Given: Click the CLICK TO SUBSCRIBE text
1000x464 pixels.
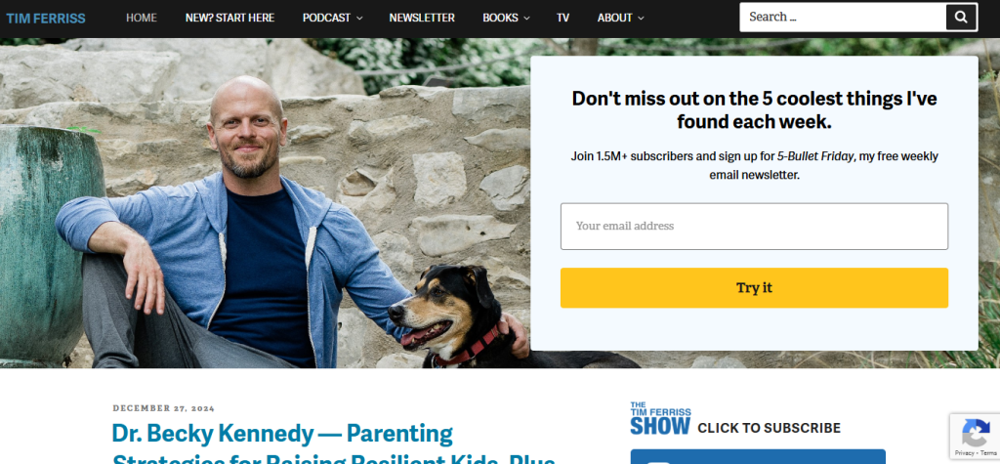Looking at the screenshot, I should (770, 428).
